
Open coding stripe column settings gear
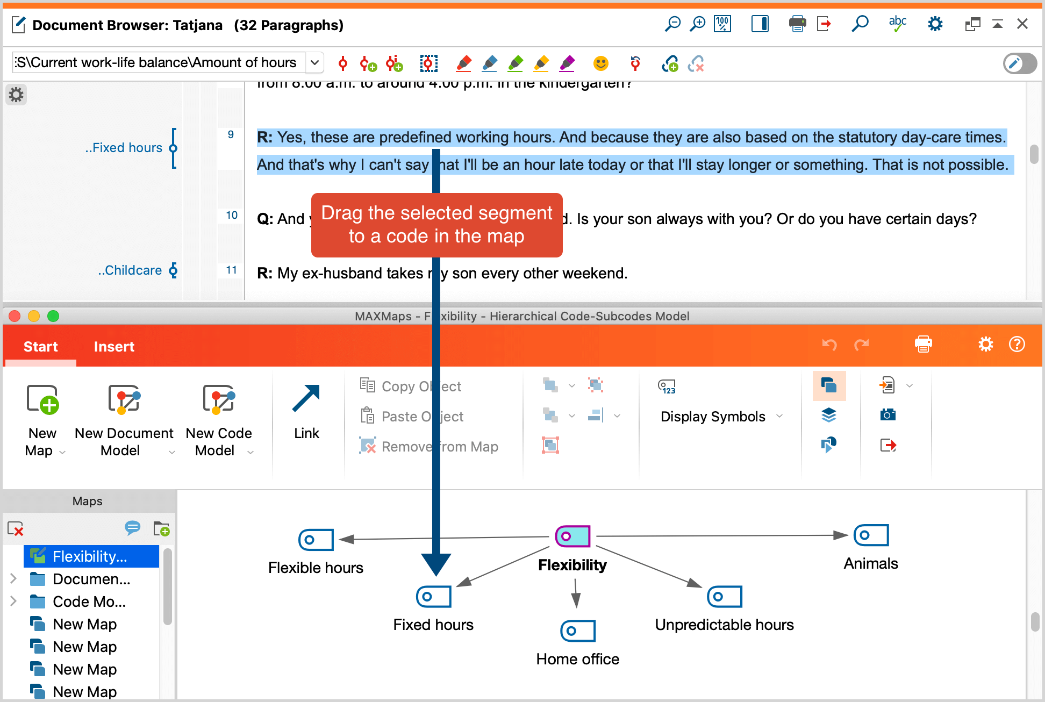coord(16,95)
